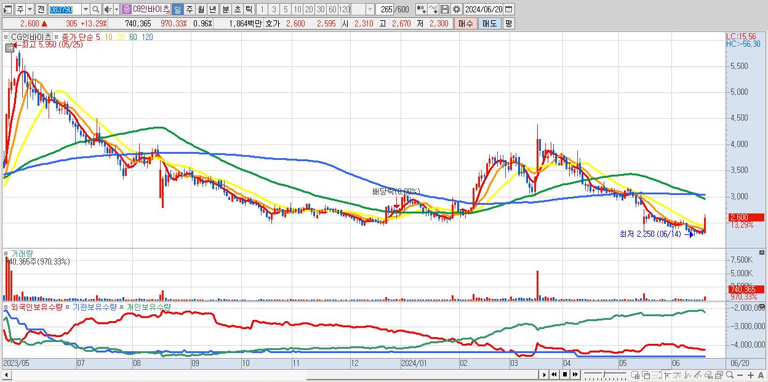This screenshot has height=382, width=768.
Task: Open the dropdown arrow beside the speaker
Action: pyautogui.click(x=116, y=9)
